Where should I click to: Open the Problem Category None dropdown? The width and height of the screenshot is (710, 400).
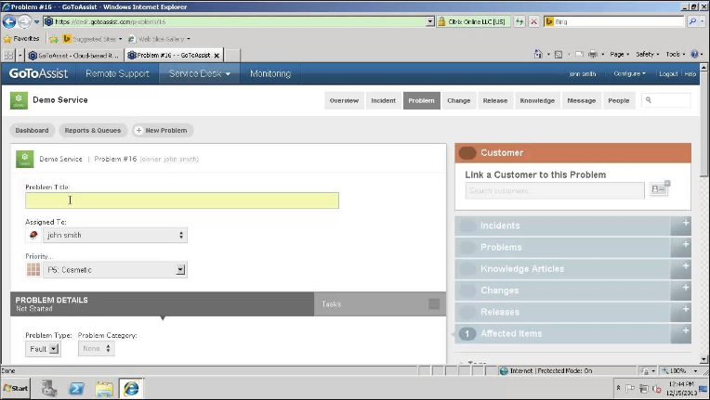[x=96, y=348]
